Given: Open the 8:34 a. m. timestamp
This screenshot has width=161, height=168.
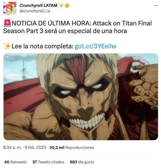Looking at the screenshot, I should tap(12, 148).
